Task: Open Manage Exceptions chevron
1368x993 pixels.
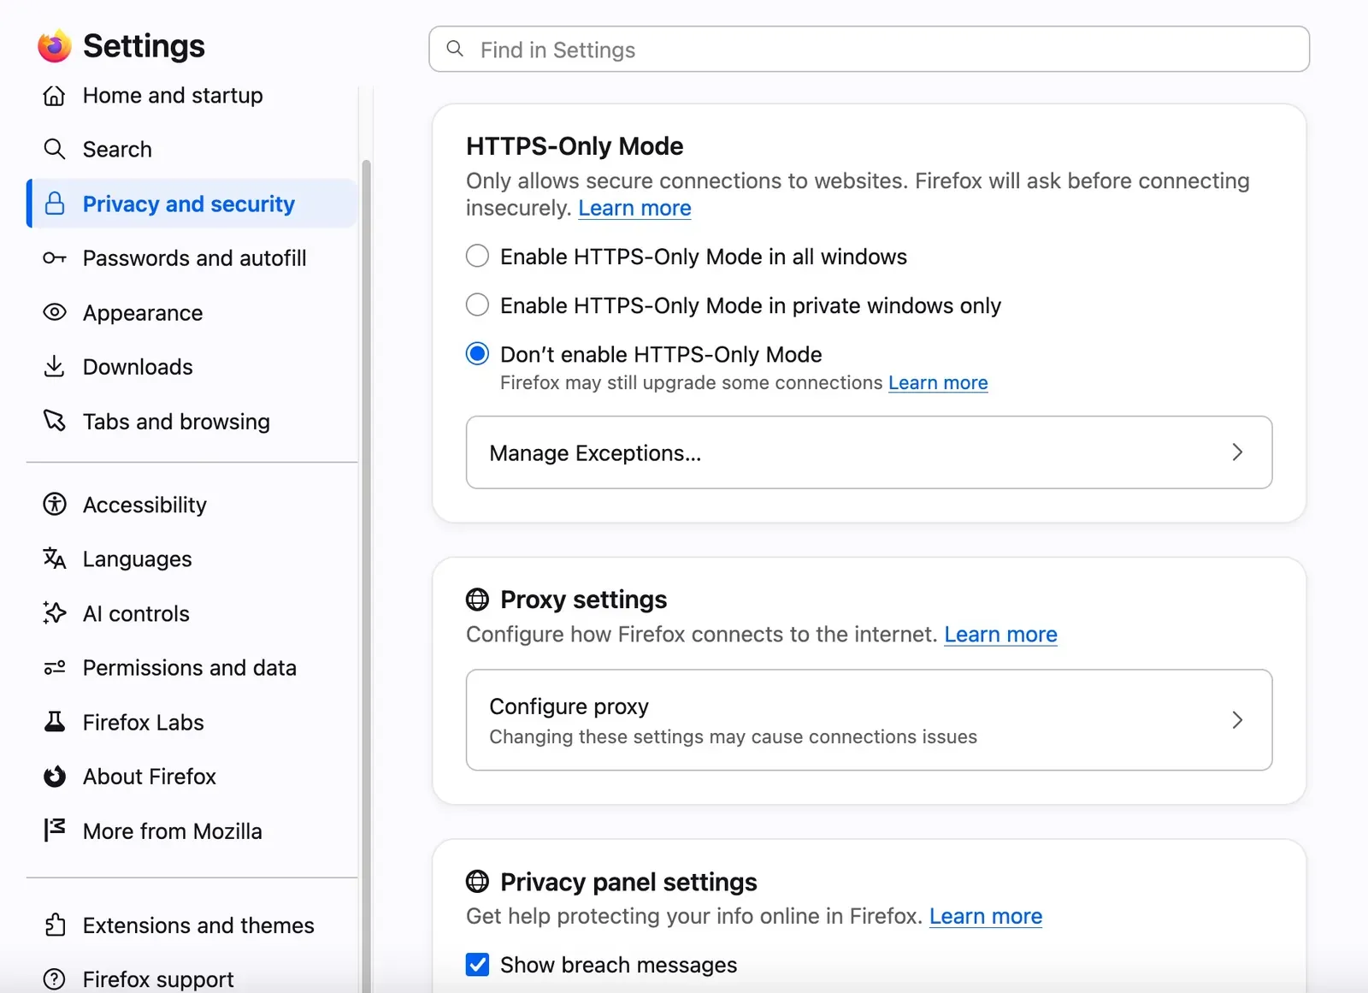Action: pos(1237,452)
